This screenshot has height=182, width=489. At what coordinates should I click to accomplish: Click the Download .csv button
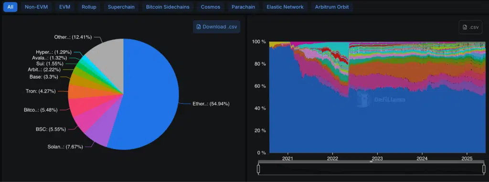tap(216, 27)
